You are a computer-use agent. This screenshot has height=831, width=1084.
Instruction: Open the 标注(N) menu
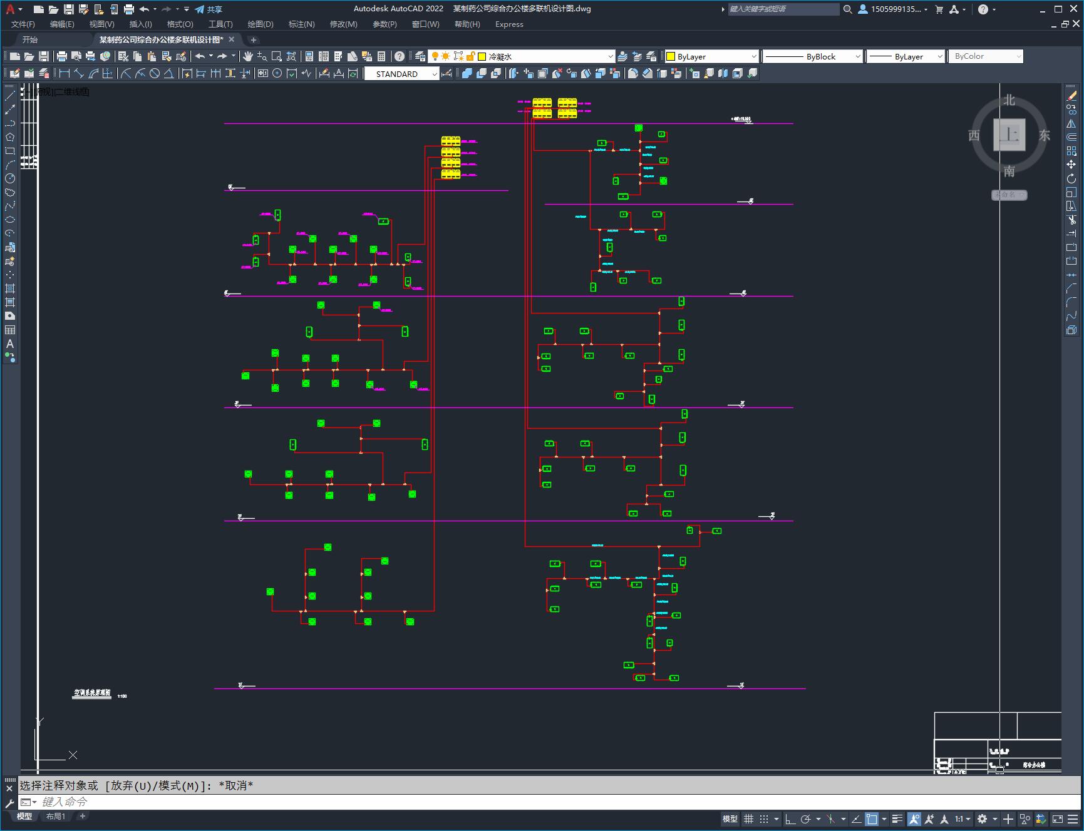(301, 24)
